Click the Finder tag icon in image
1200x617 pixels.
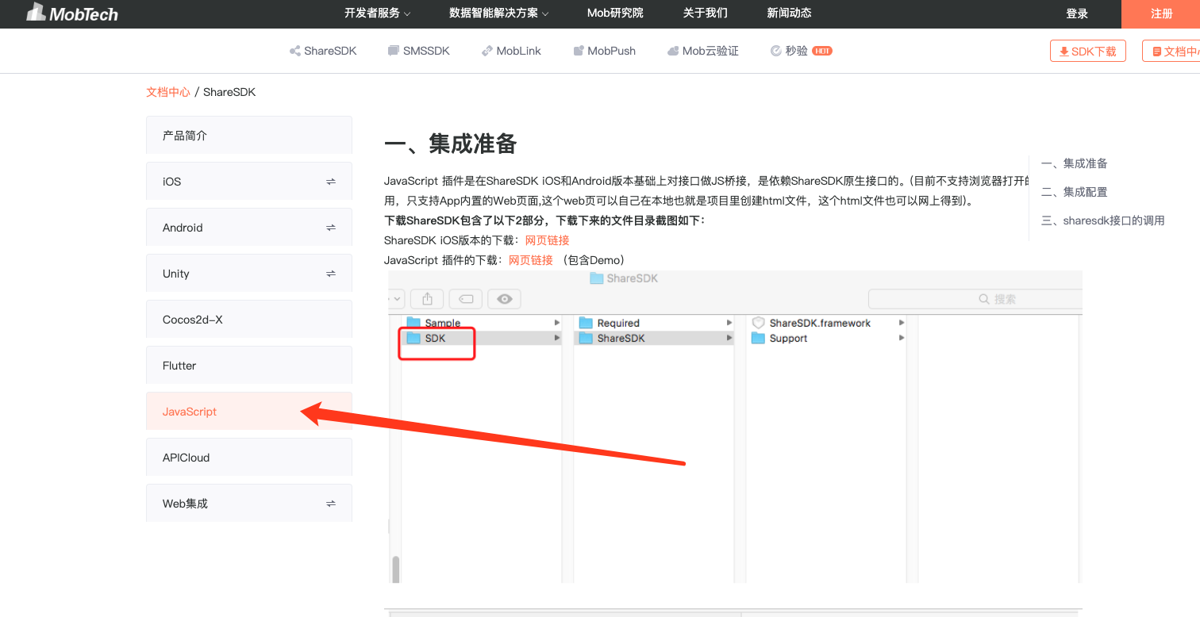click(466, 299)
